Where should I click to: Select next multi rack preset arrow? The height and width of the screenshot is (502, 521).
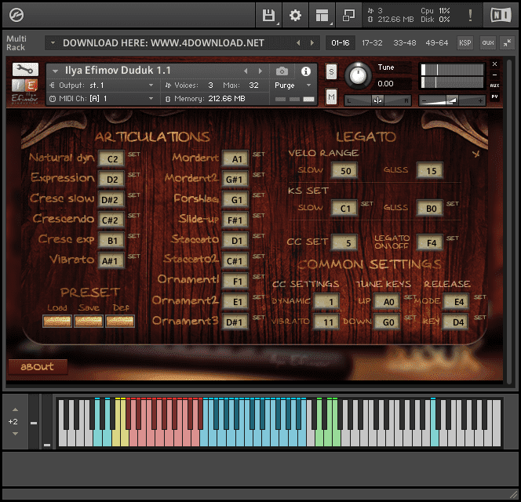312,43
